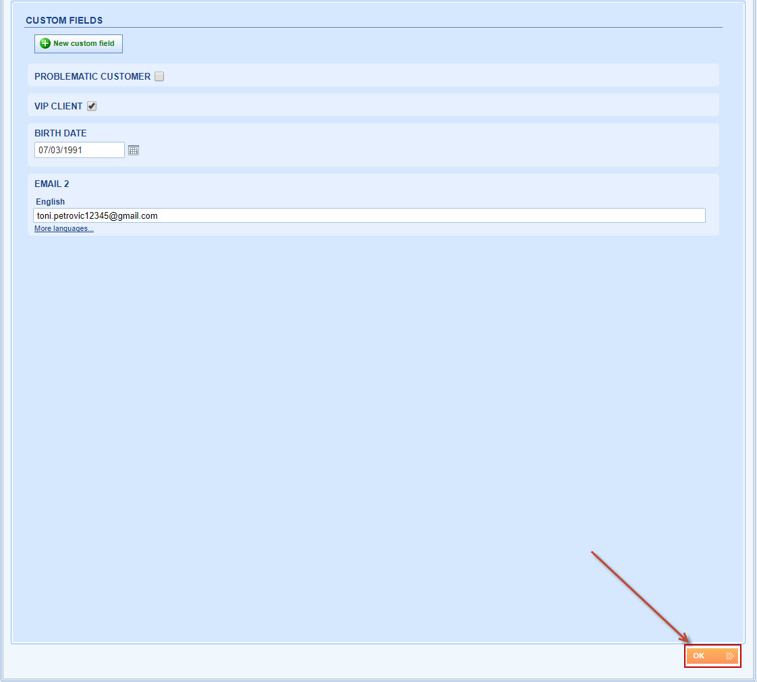Click the PROBLEMATIC CUSTOMER label
This screenshot has height=682, width=757.
(x=92, y=76)
